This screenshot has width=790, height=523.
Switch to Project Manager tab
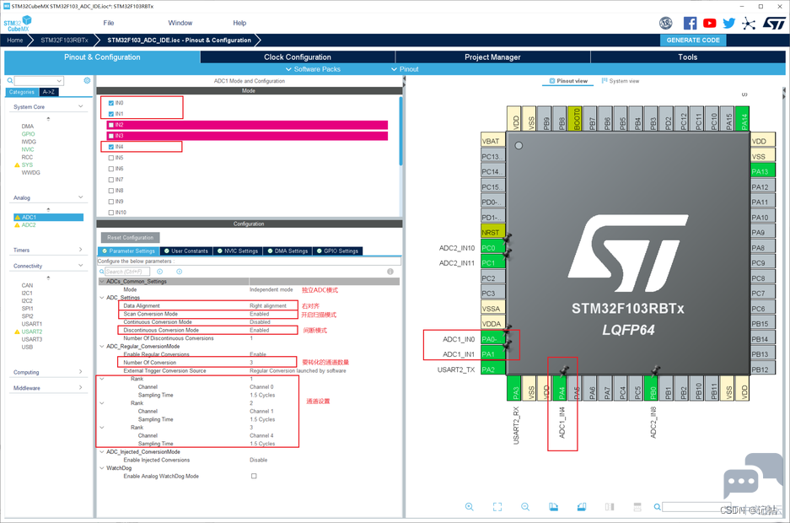pyautogui.click(x=492, y=57)
